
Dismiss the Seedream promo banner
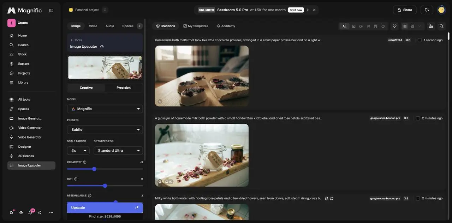coord(314,10)
